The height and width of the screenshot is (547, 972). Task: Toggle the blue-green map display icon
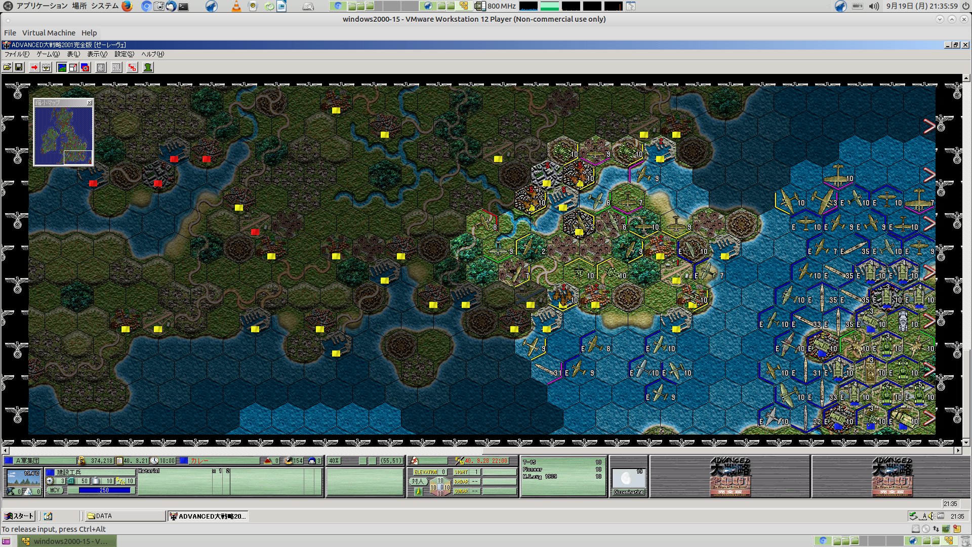(62, 67)
